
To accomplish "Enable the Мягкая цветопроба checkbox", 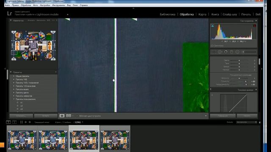I will (x=77, y=116).
